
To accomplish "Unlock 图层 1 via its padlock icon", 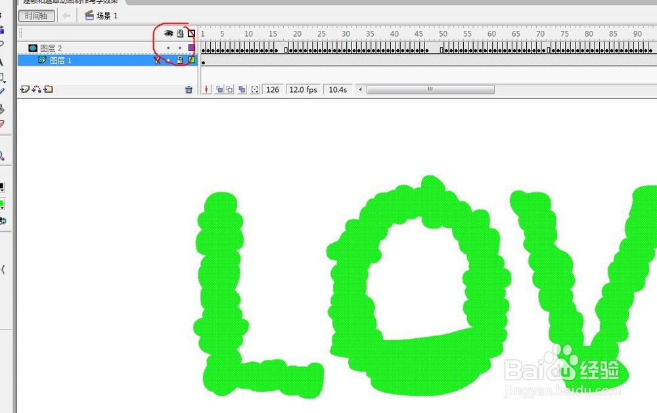I will (180, 60).
